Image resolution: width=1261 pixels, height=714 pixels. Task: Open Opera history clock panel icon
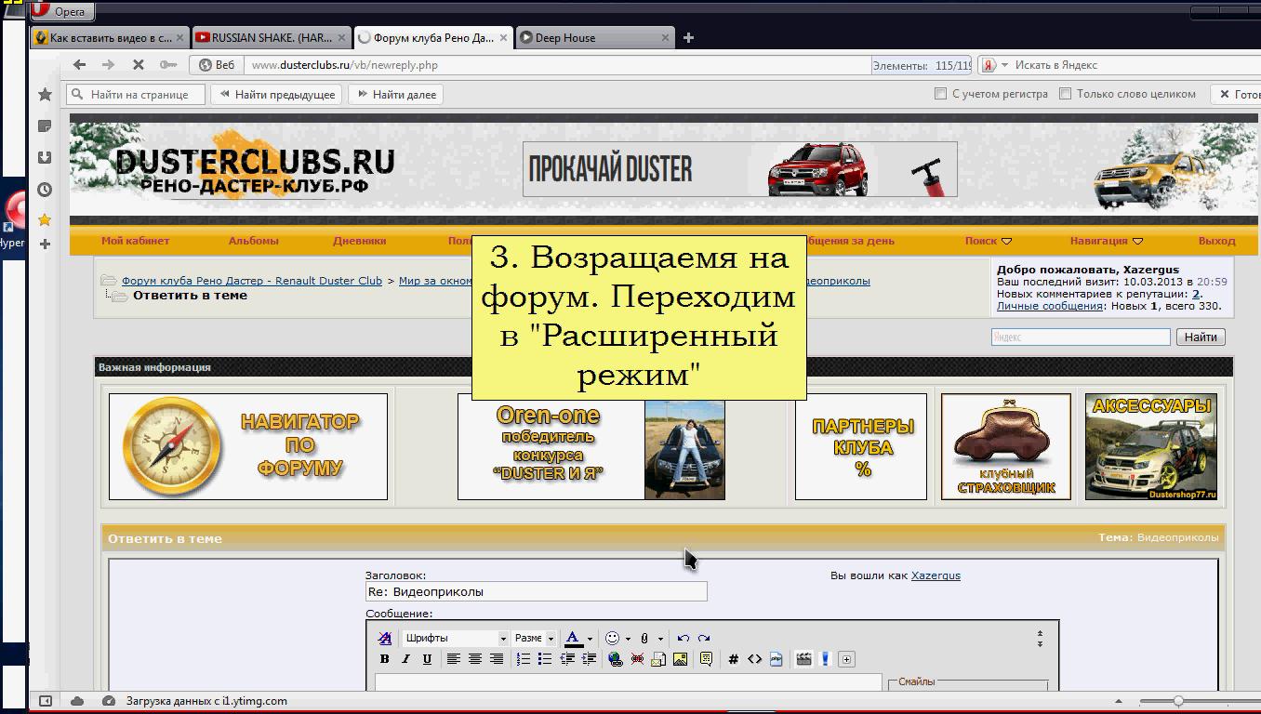tap(44, 189)
